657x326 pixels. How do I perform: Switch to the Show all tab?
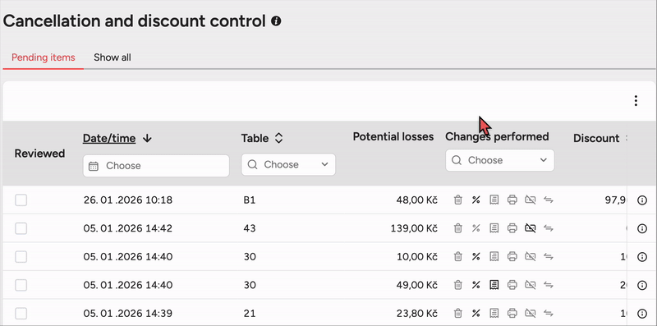113,57
